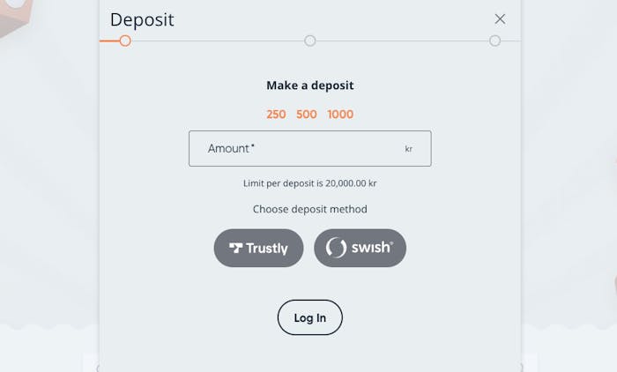This screenshot has height=372, width=617.
Task: Pick the 1000 preset amount
Action: 340,115
